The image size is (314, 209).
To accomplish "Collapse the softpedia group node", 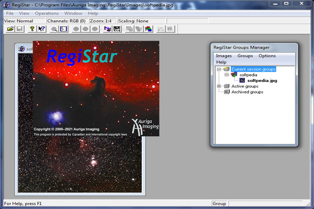I will [x=227, y=75].
